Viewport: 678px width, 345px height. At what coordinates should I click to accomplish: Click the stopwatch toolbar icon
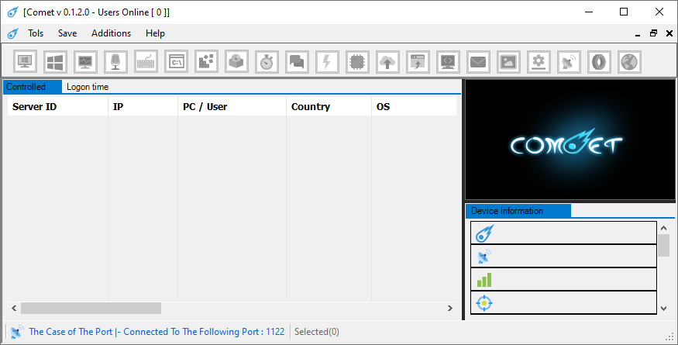(267, 61)
